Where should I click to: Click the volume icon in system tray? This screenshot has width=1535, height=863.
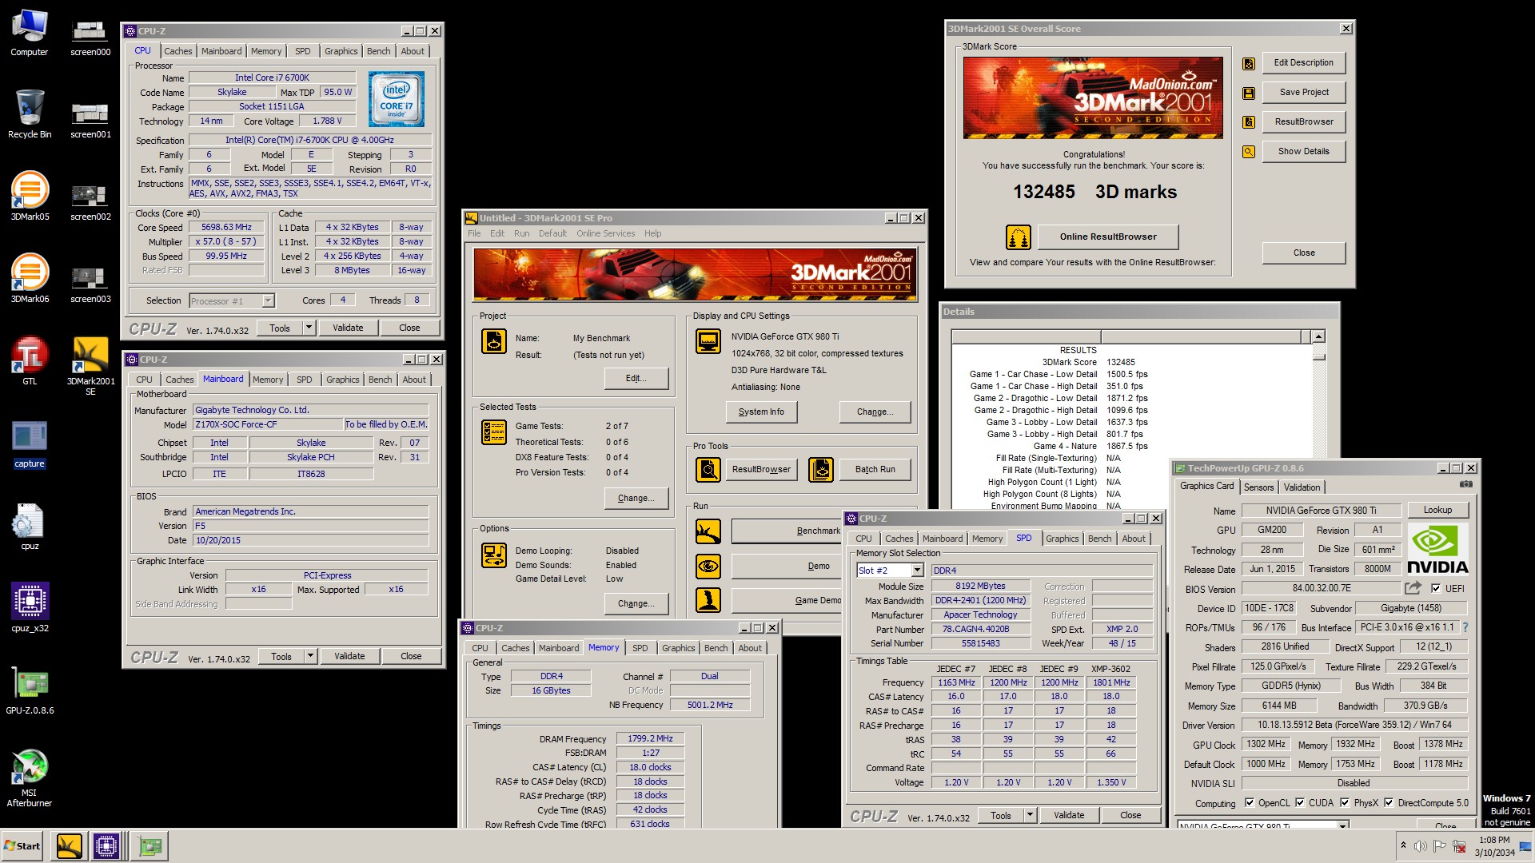click(1420, 846)
